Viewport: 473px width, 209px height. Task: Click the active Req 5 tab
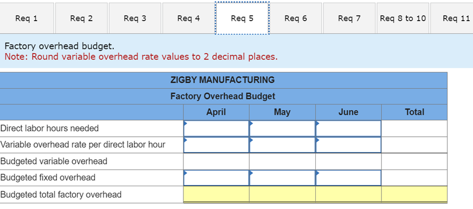[242, 18]
